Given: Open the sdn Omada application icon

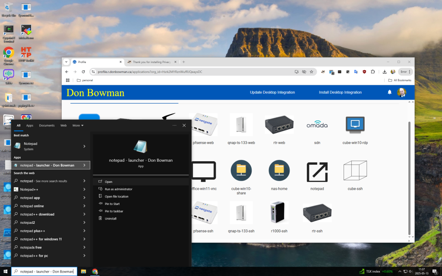Looking at the screenshot, I should [317, 125].
